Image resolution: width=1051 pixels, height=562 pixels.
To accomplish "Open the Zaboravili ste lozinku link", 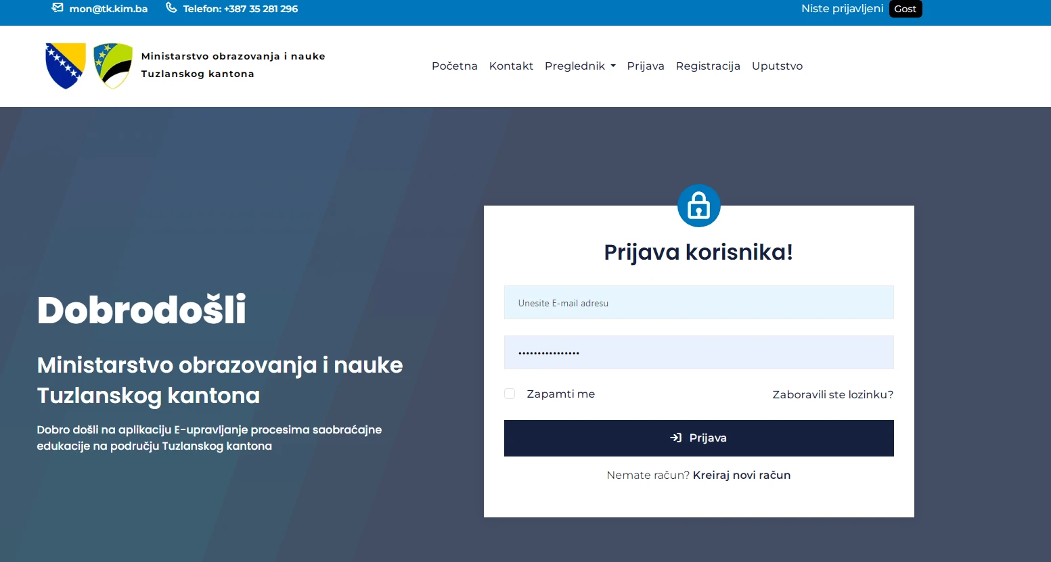I will pos(832,394).
